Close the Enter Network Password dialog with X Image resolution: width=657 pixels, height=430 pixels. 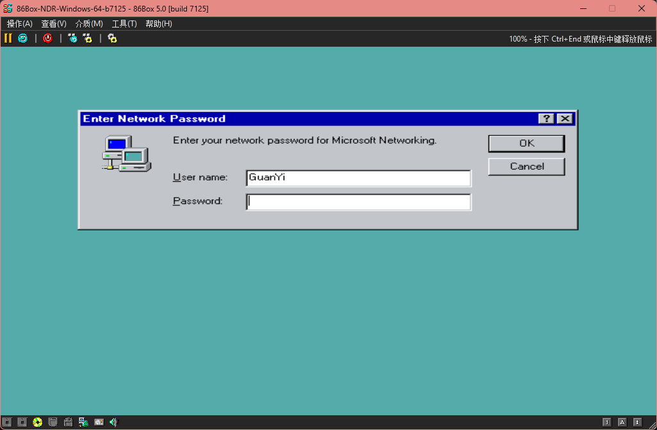pos(565,118)
